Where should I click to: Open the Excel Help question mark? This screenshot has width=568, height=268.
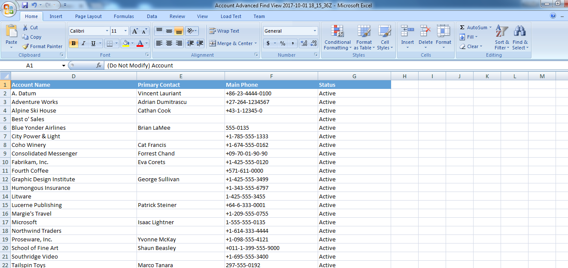pyautogui.click(x=553, y=16)
